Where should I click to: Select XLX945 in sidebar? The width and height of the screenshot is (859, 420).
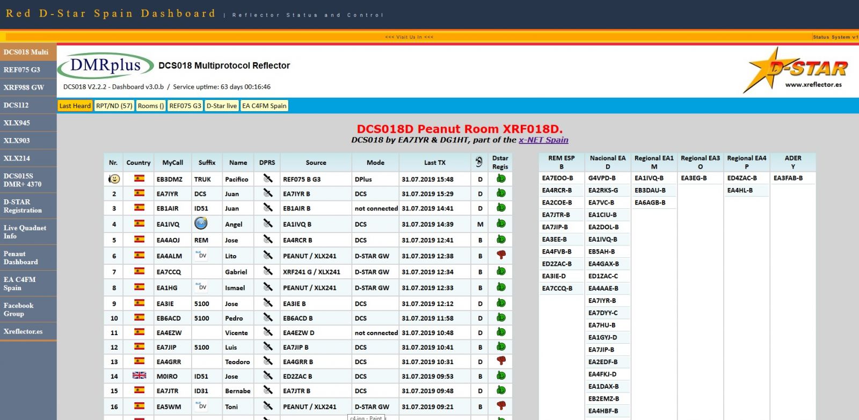[x=28, y=123]
